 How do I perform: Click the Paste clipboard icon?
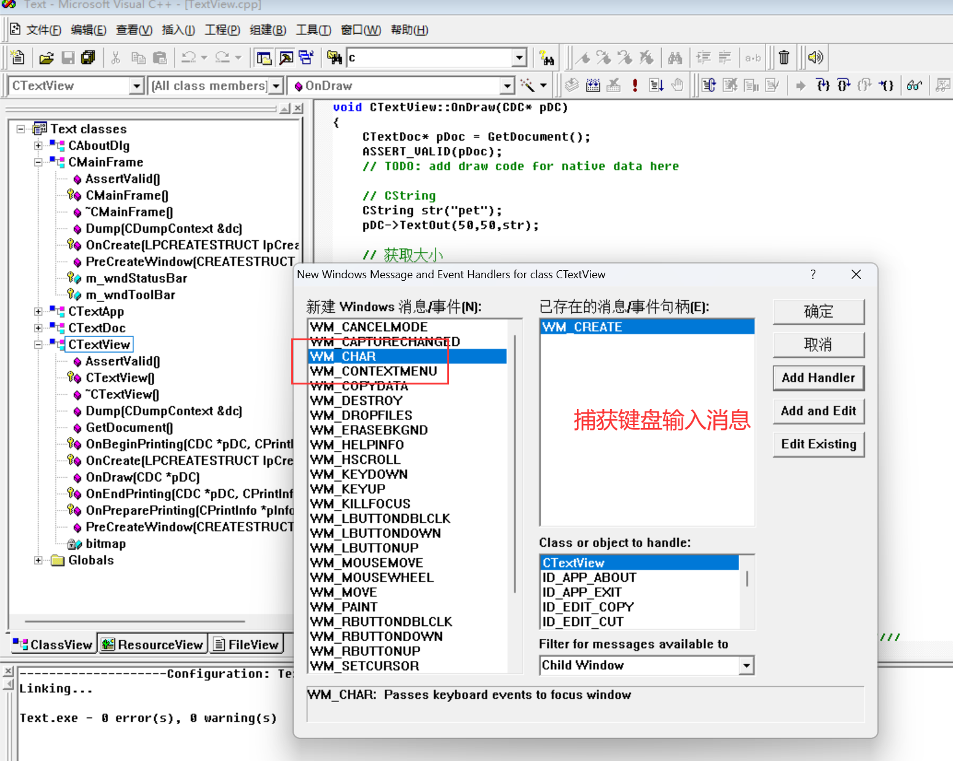click(160, 58)
